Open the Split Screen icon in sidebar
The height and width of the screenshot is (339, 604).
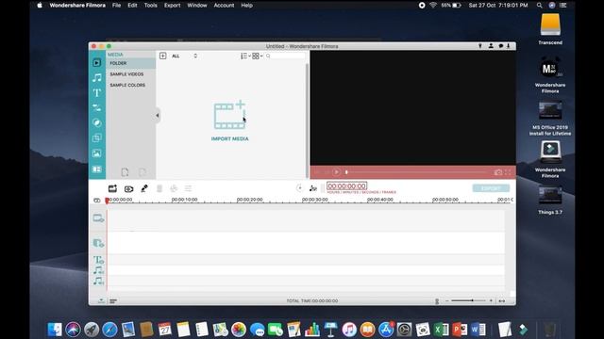[96, 169]
